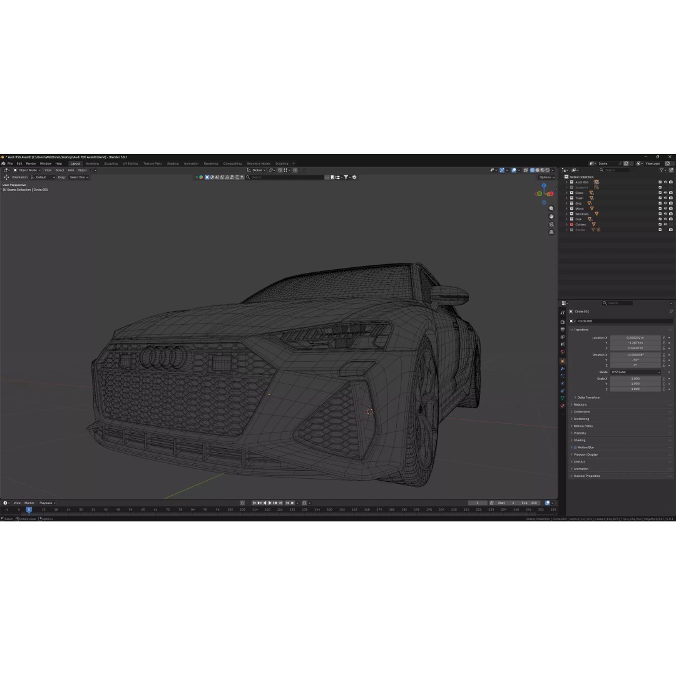Screen dimensions: 676x676
Task: Hide the Trash collection with eye icon
Action: point(665,198)
